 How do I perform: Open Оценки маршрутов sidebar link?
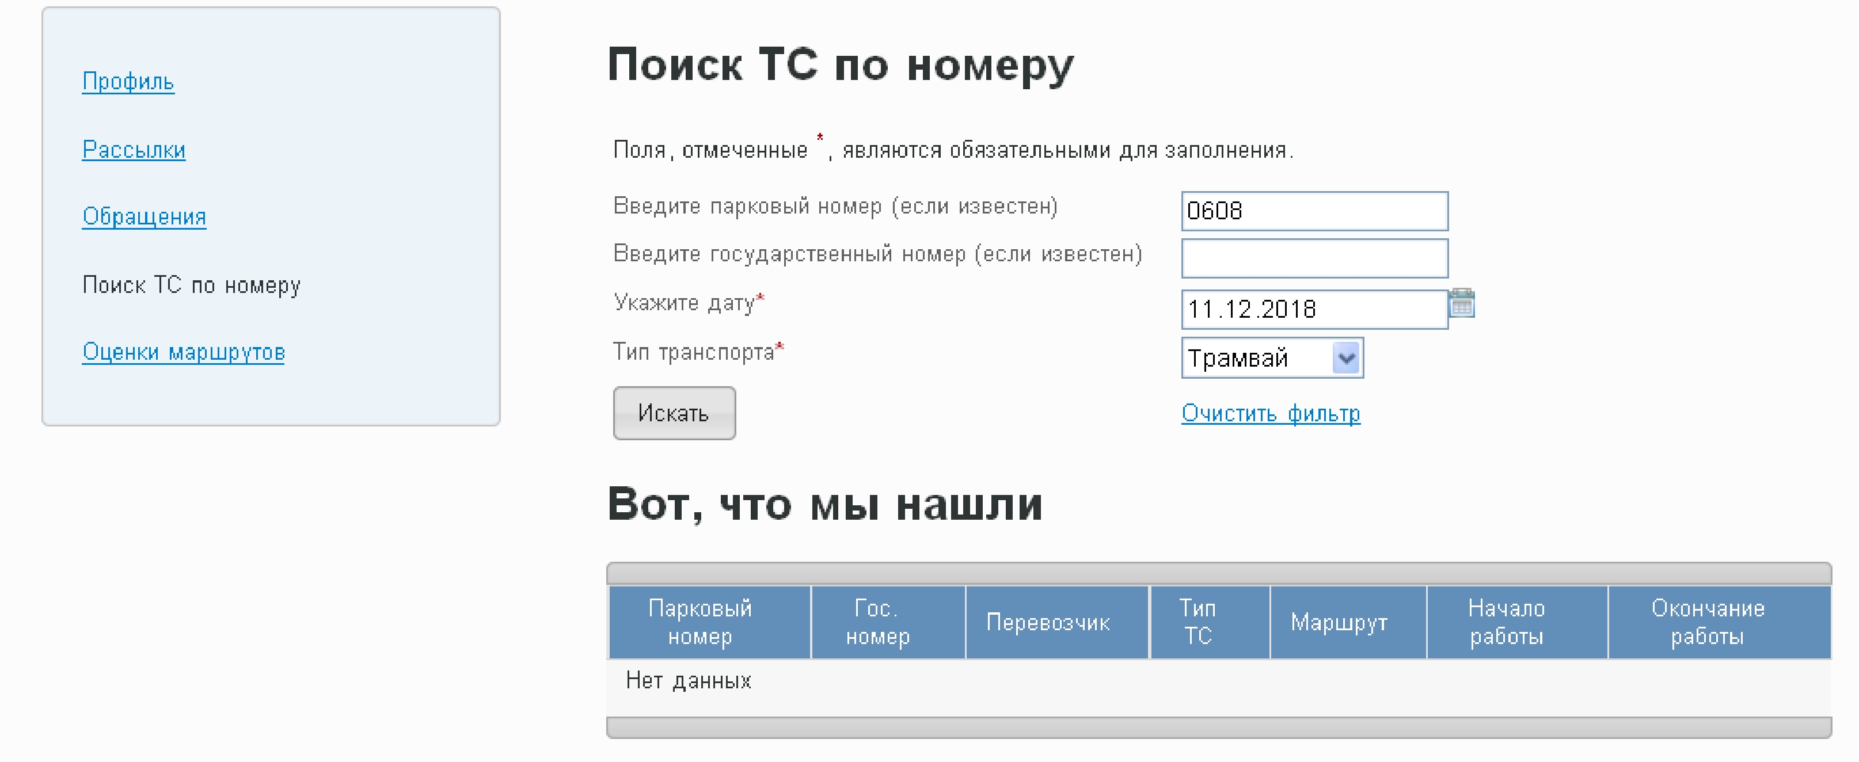click(x=183, y=352)
